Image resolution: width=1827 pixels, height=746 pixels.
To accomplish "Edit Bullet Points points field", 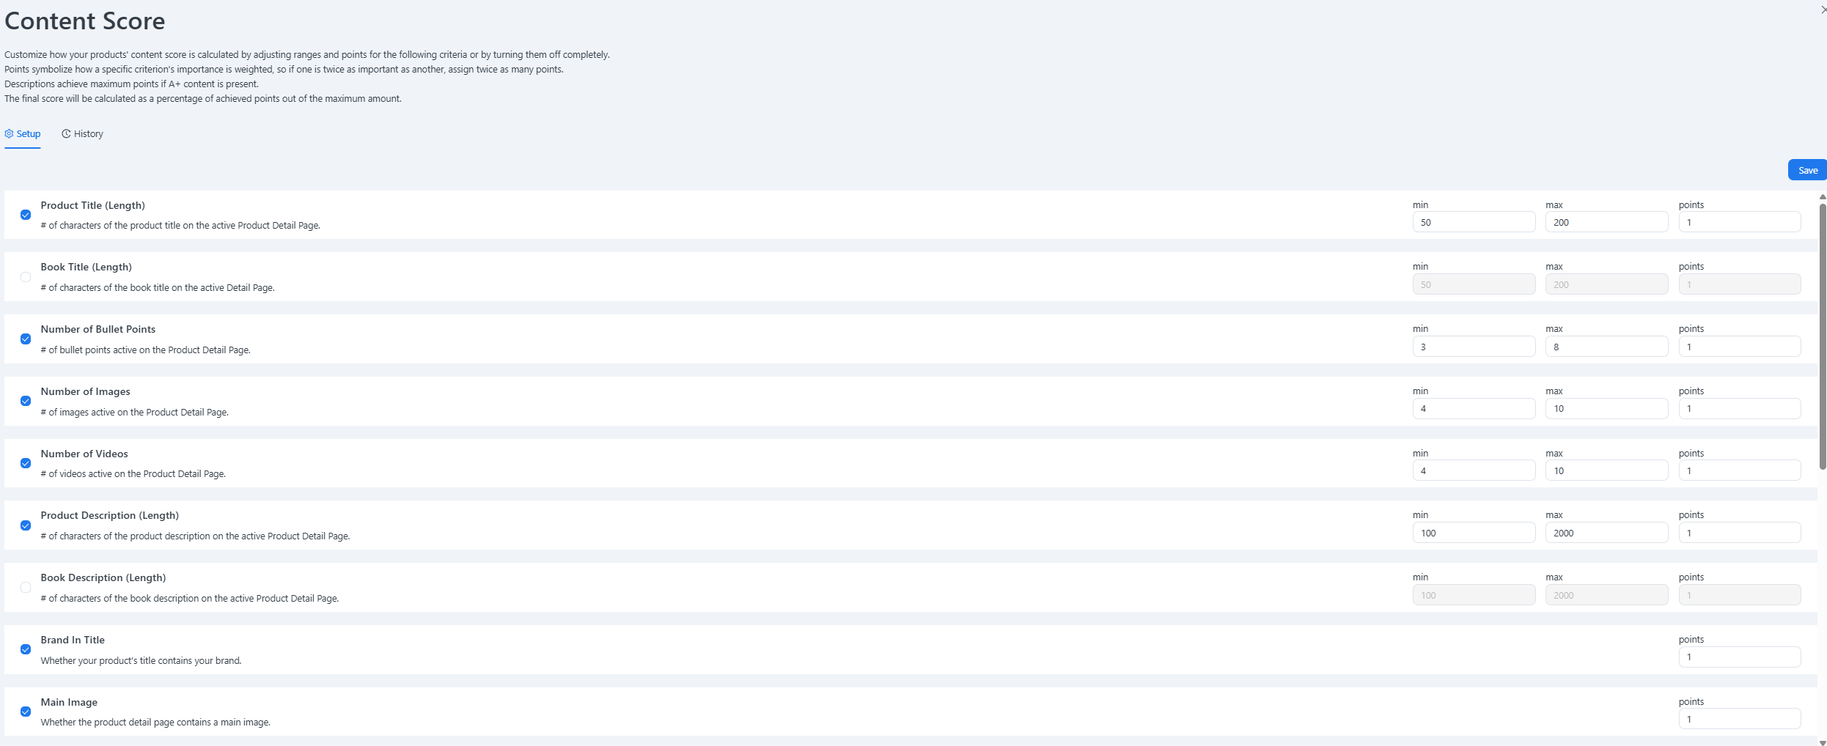I will tap(1740, 347).
